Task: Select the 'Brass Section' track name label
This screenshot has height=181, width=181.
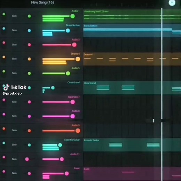Action: click(73, 25)
